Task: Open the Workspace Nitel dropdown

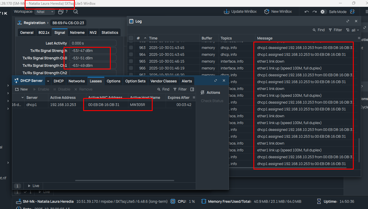Action: (x=45, y=12)
